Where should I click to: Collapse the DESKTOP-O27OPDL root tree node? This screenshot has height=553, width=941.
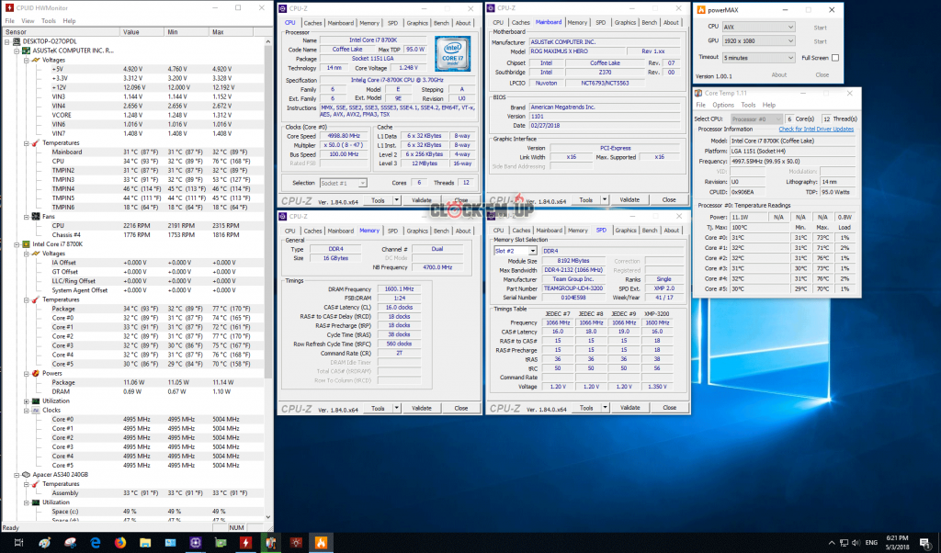6,41
